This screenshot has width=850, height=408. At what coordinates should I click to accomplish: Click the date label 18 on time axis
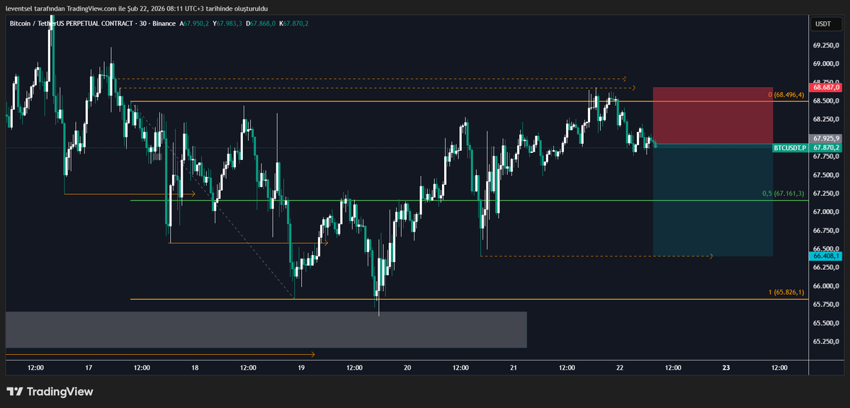point(195,368)
